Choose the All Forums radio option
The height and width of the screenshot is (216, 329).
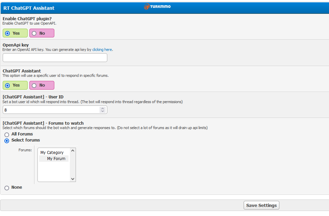pos(7,134)
